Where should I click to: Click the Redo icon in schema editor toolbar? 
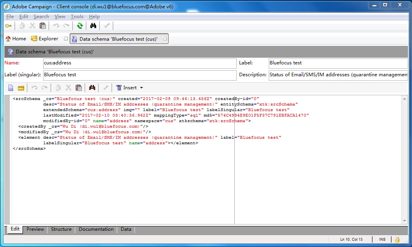pyautogui.click(x=44, y=88)
